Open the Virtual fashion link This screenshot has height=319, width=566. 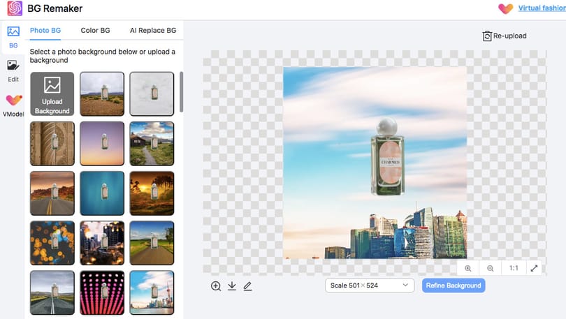pyautogui.click(x=542, y=8)
